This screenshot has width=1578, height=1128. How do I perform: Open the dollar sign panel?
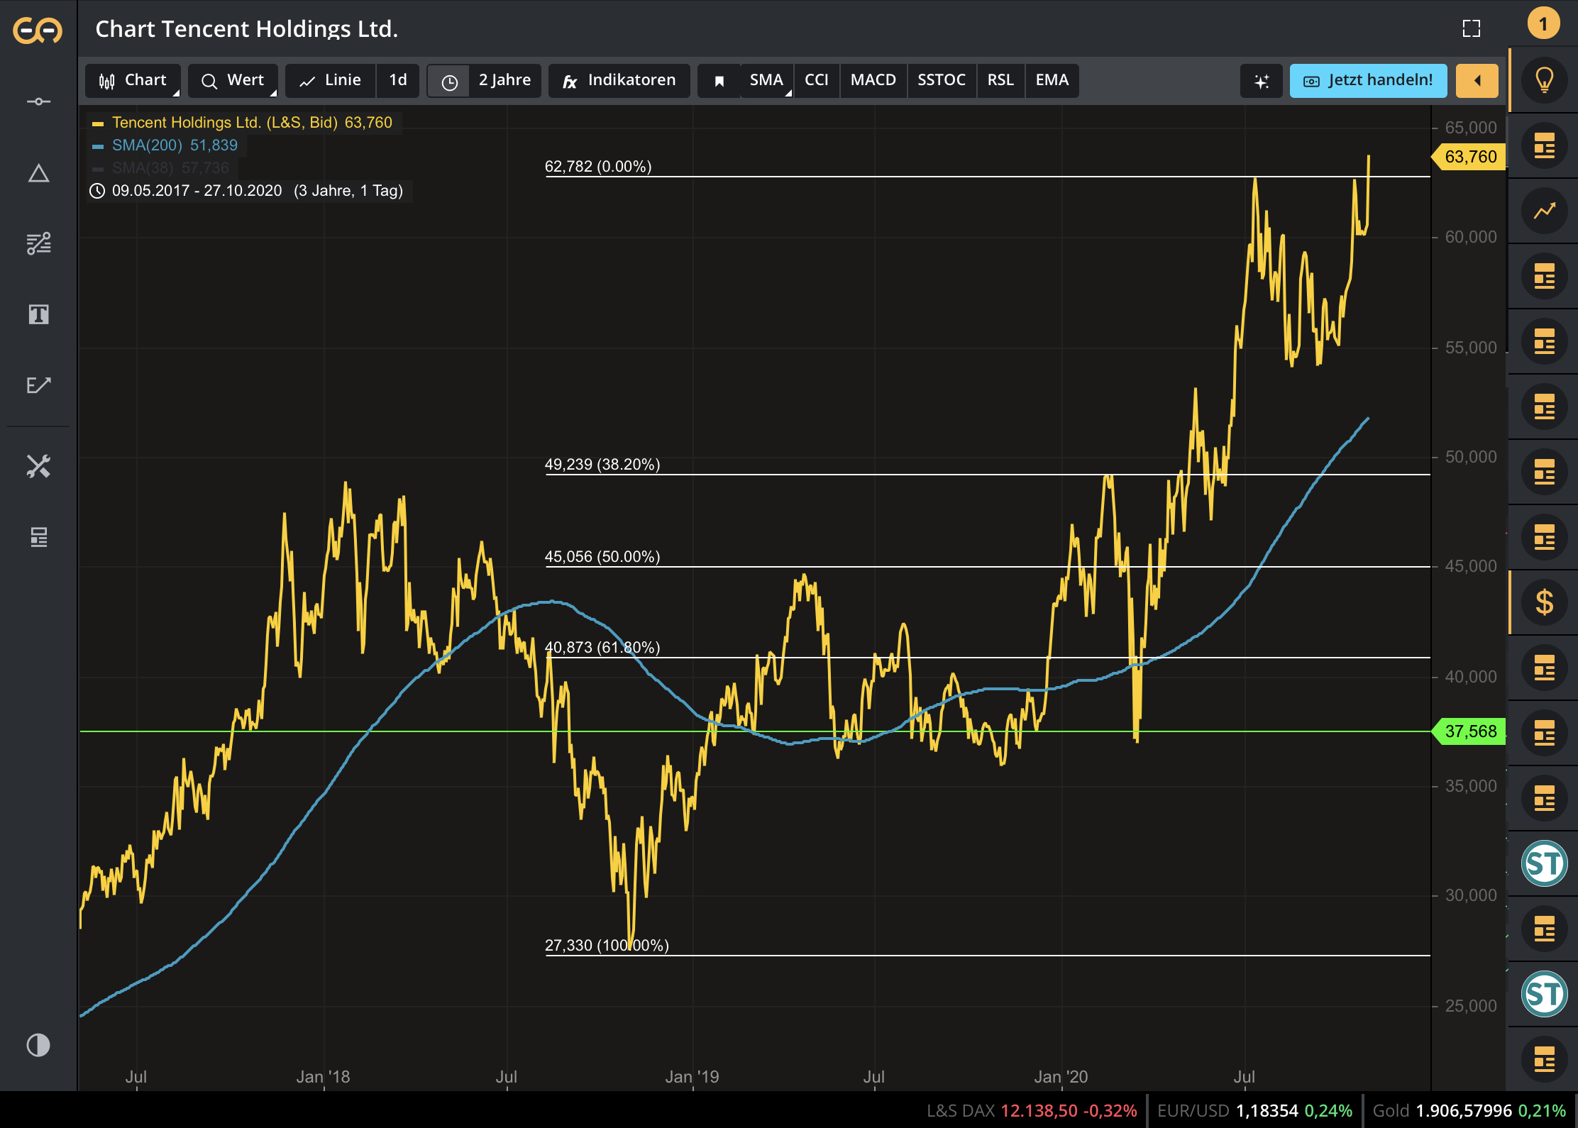pos(1544,602)
